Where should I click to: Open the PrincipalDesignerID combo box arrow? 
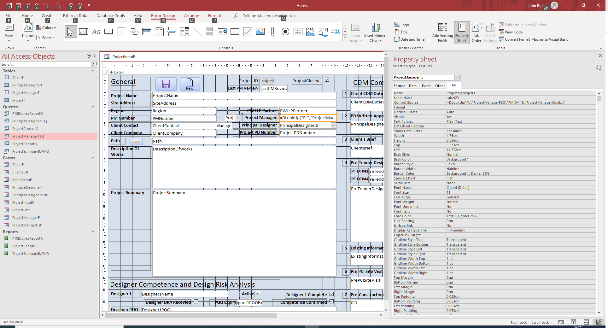pos(333,126)
